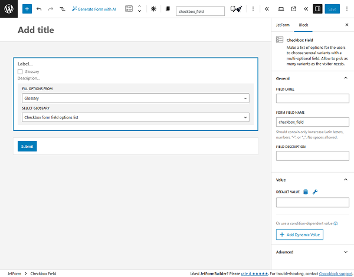Move the block down with the down chevron
Image resolution: width=354 pixels, height=277 pixels.
click(x=139, y=11)
